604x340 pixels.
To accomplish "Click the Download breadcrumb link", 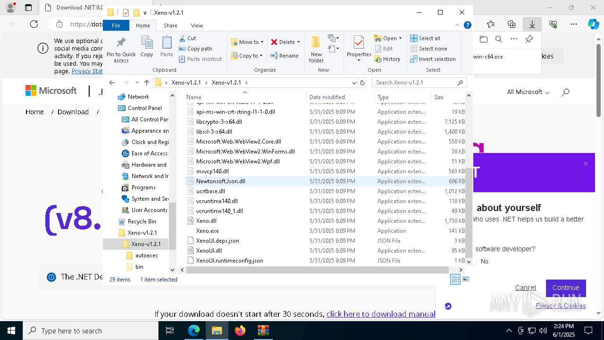I will point(73,112).
